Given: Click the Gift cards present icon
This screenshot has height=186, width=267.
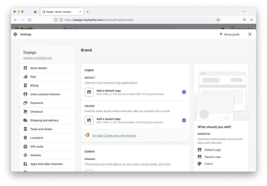Looking at the screenshot, I should point(25,146).
